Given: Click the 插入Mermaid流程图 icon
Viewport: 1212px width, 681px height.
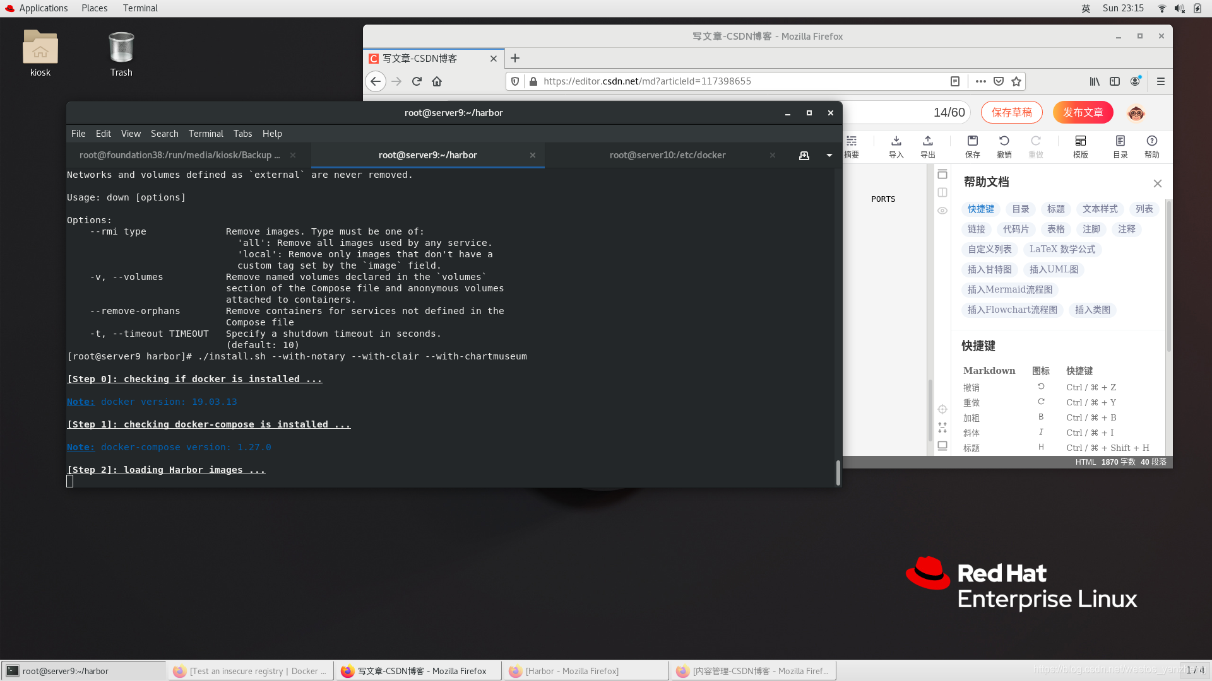Looking at the screenshot, I should click(x=1010, y=289).
